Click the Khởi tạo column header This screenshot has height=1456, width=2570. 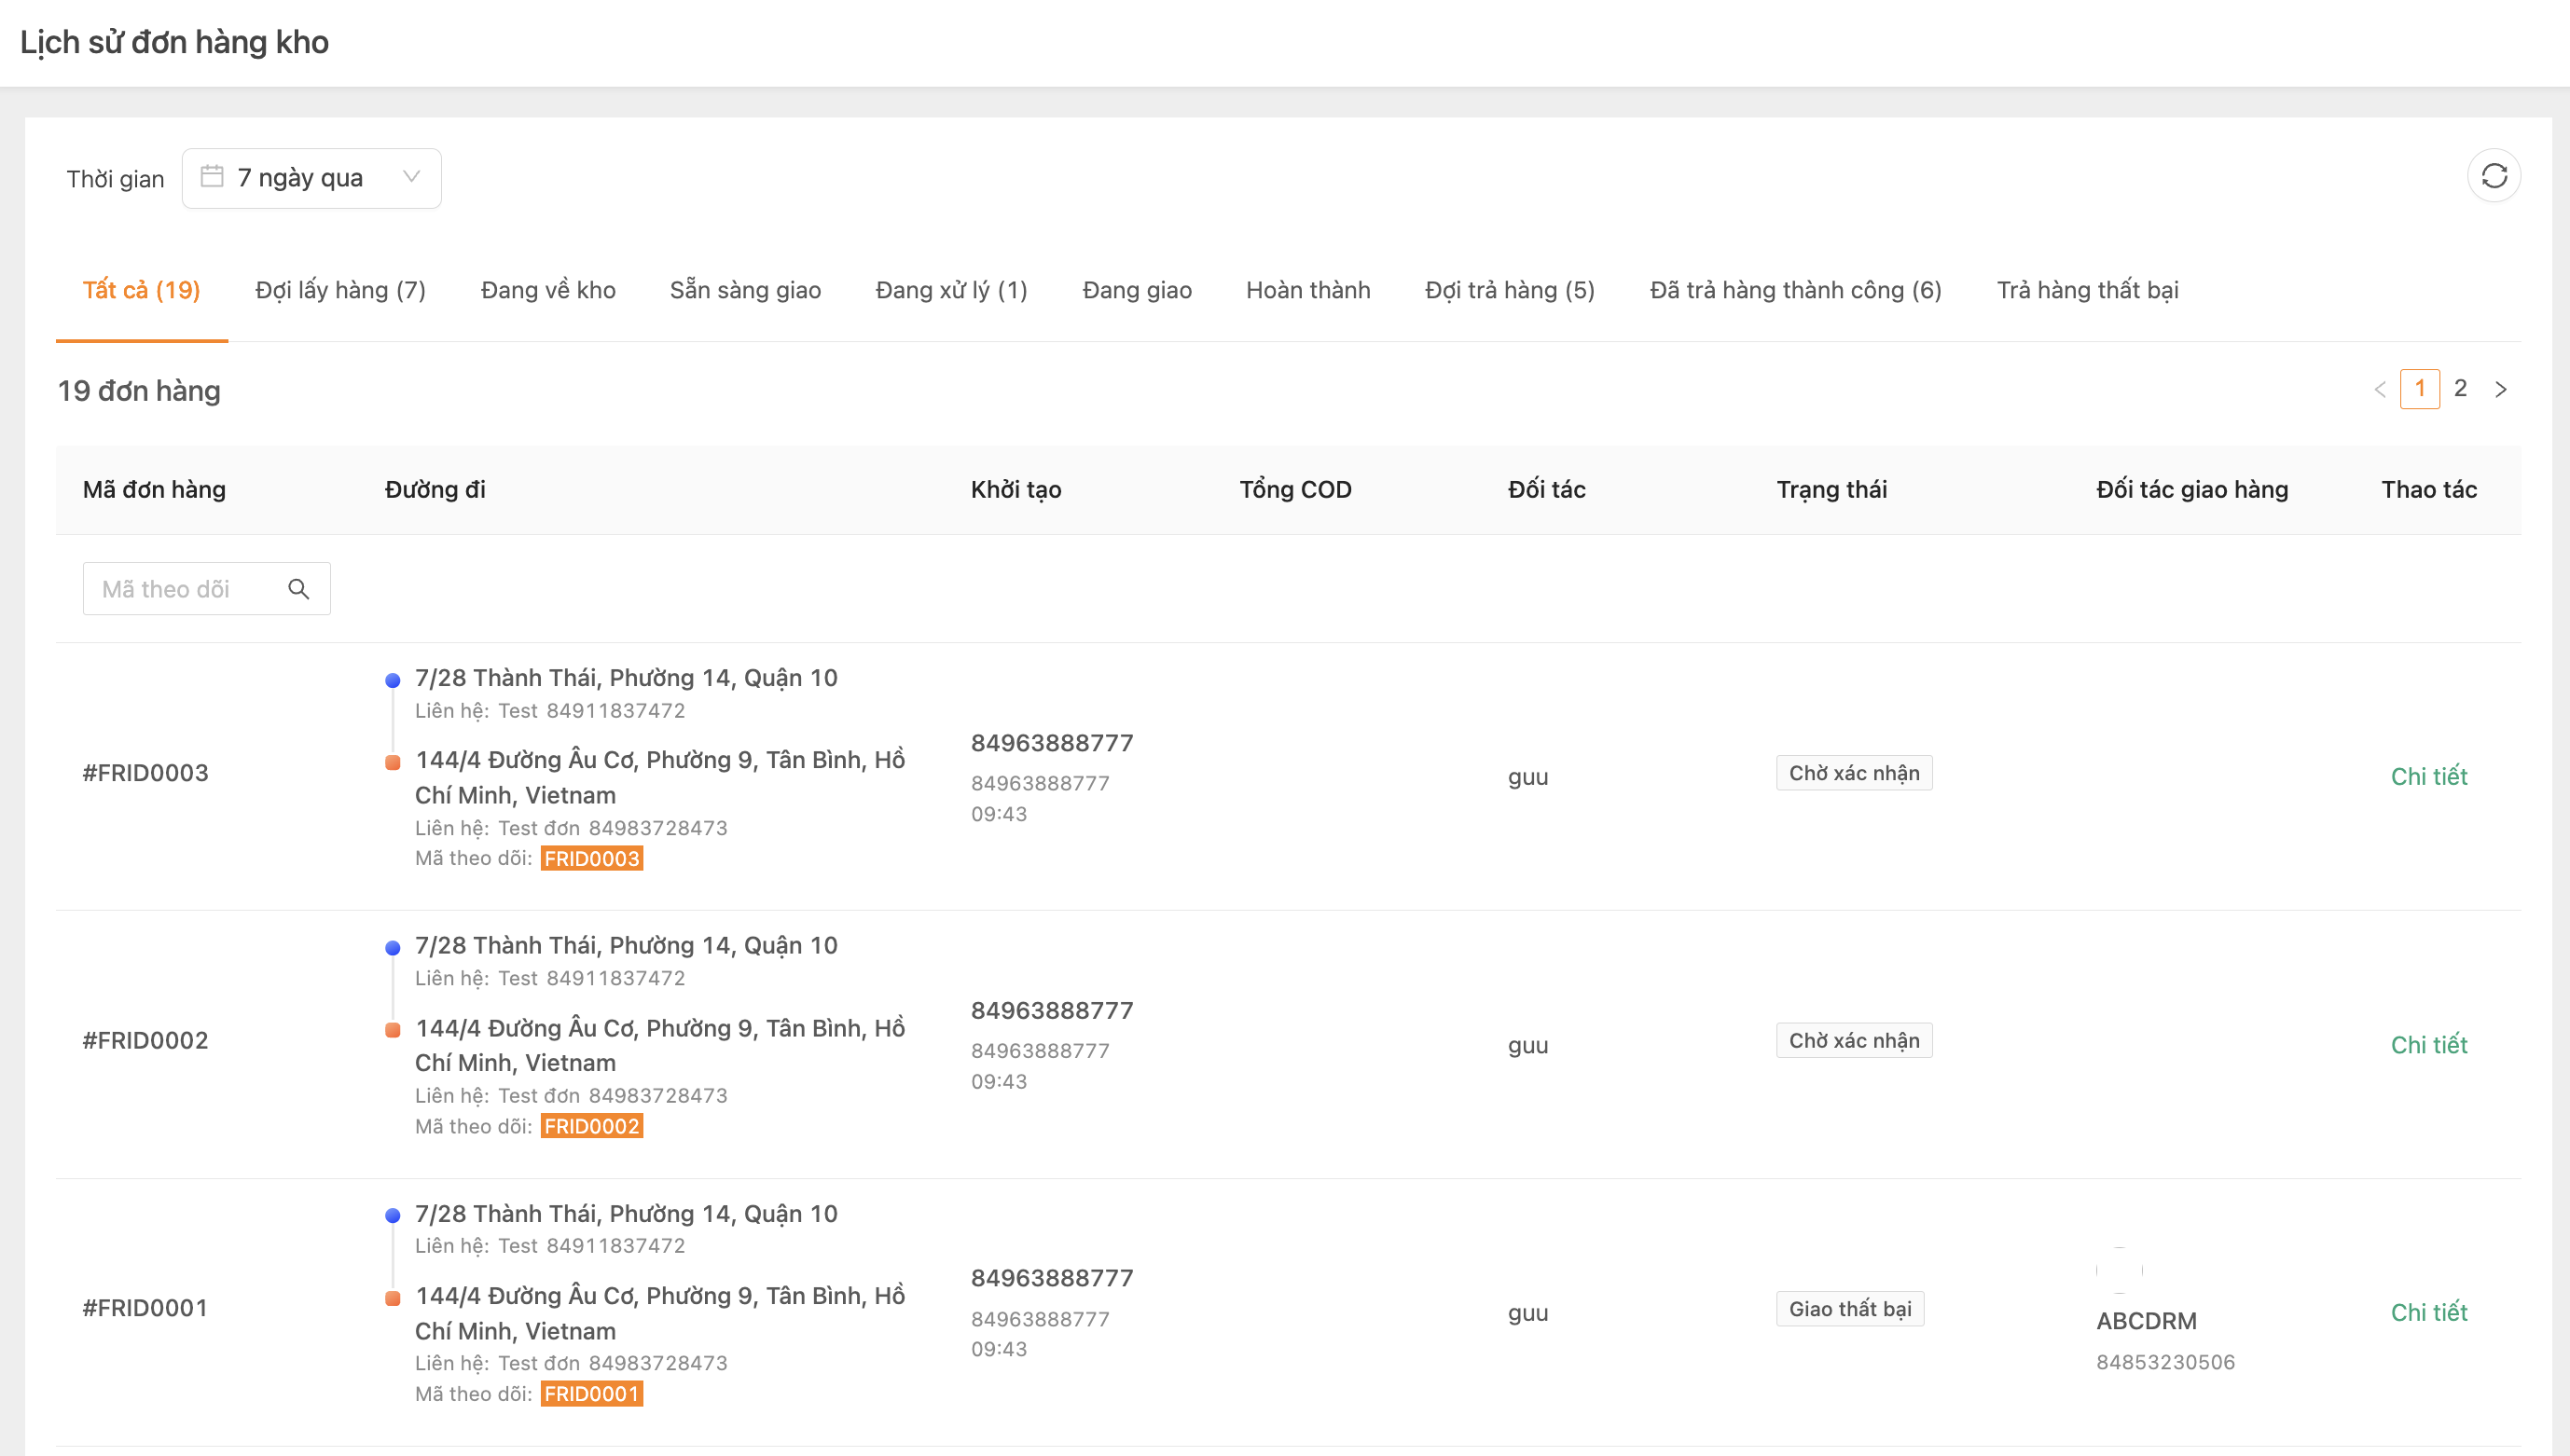[1016, 490]
